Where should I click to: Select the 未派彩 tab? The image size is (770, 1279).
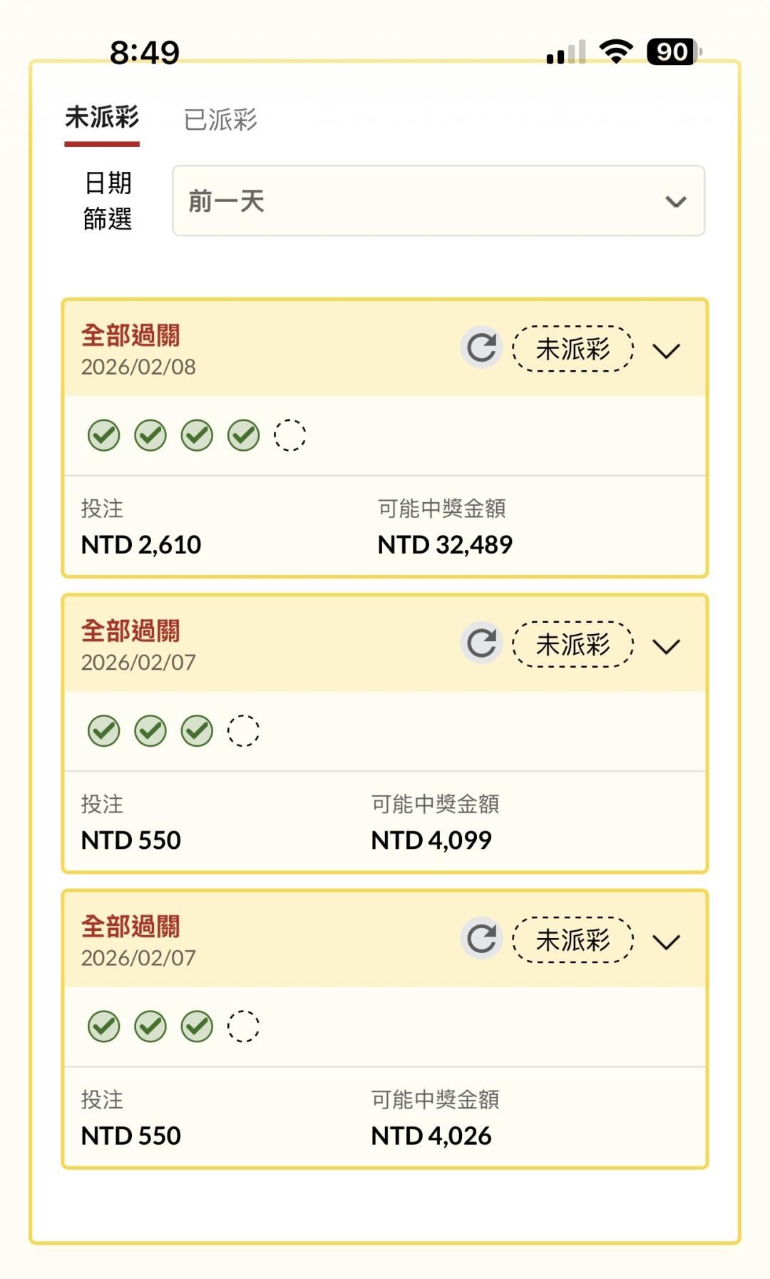pos(102,118)
